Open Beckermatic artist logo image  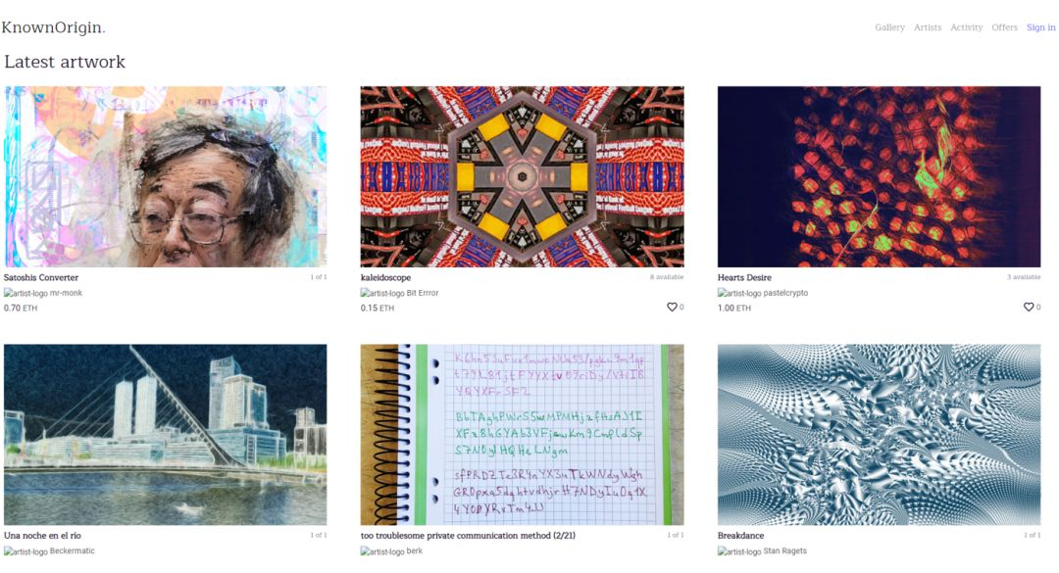click(x=25, y=551)
